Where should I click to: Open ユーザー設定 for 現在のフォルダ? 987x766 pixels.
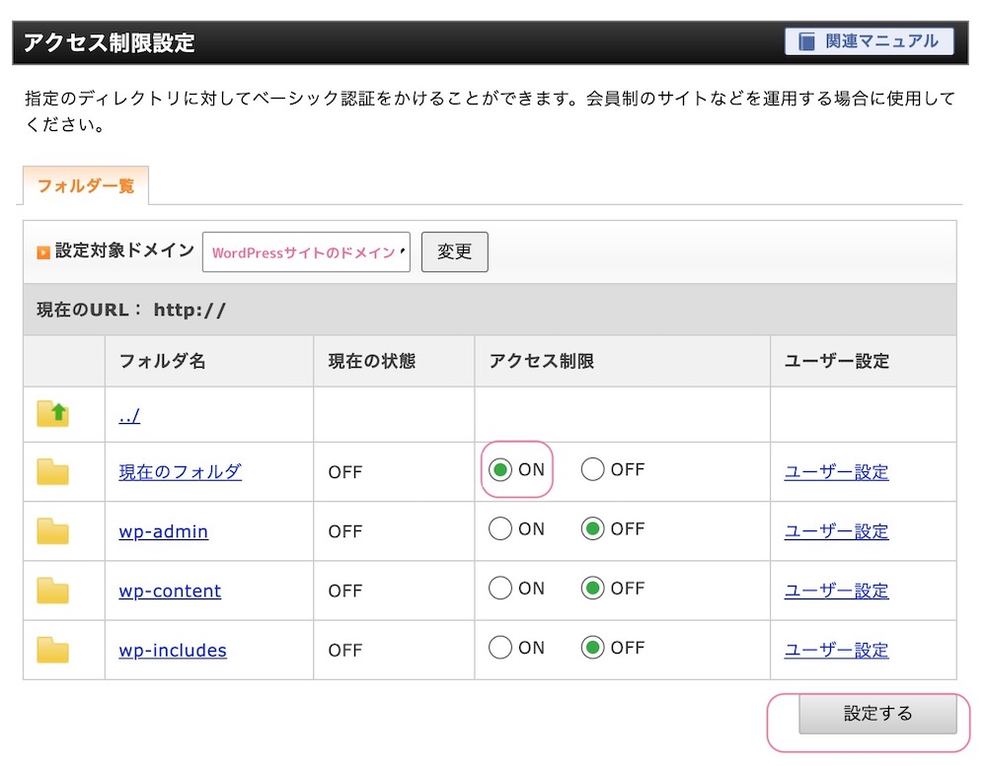(837, 471)
